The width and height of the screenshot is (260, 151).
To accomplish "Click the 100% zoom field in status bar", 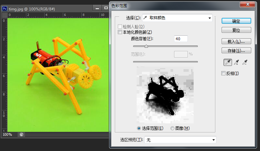I will click(7, 134).
